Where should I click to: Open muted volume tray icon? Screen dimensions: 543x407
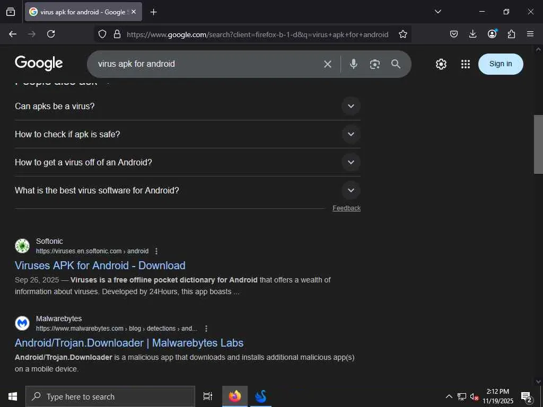[x=474, y=396]
